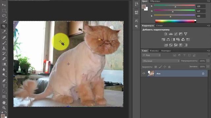Open the blending mode dropdown
Screen dimensions: 211x118
161,61
